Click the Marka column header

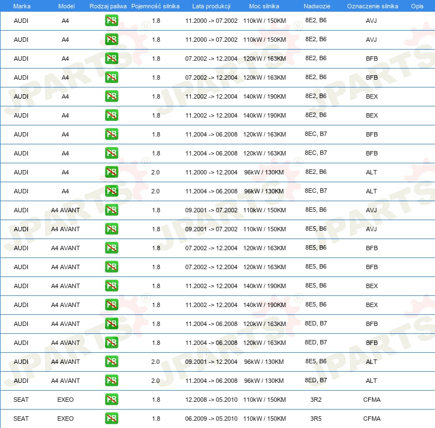point(21,6)
